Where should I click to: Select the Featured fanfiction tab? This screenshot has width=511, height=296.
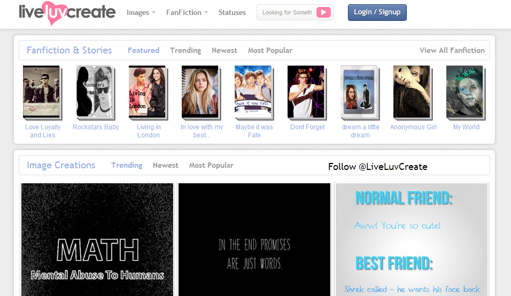pyautogui.click(x=143, y=50)
